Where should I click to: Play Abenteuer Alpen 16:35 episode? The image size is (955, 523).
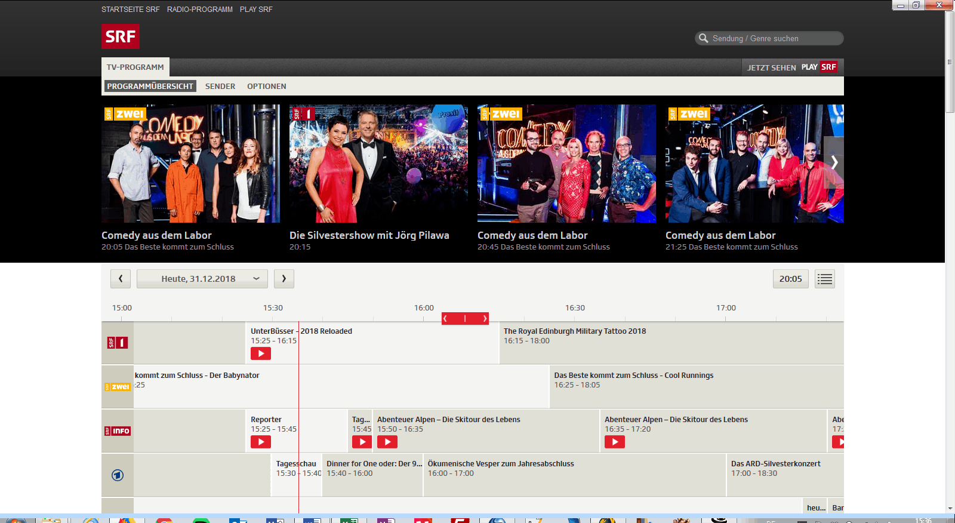click(615, 442)
